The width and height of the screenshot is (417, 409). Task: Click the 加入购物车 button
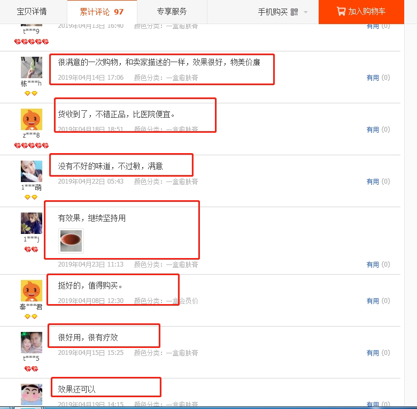pos(361,12)
